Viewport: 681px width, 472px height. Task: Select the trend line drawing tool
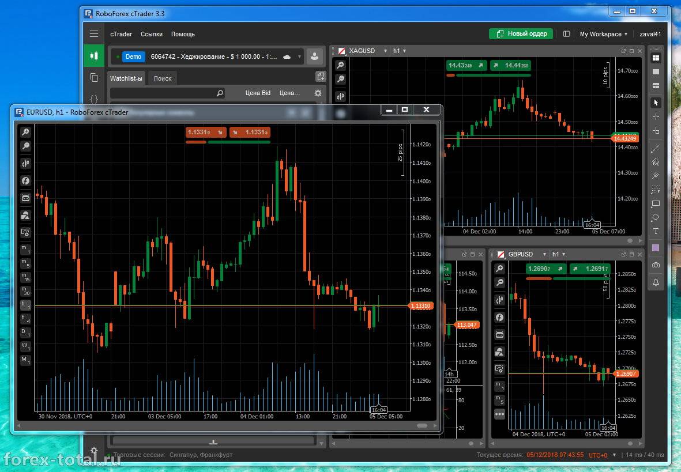[x=655, y=148]
